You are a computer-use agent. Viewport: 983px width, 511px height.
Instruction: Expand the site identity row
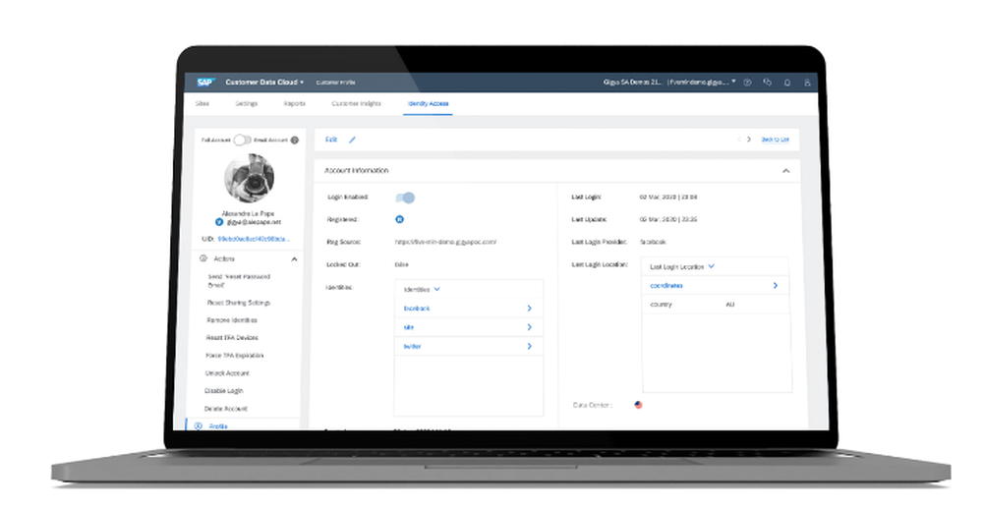click(468, 327)
